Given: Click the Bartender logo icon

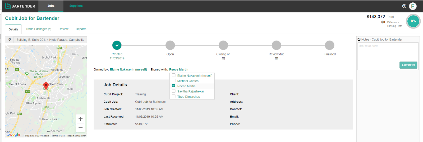Looking at the screenshot, I should 8,6.
